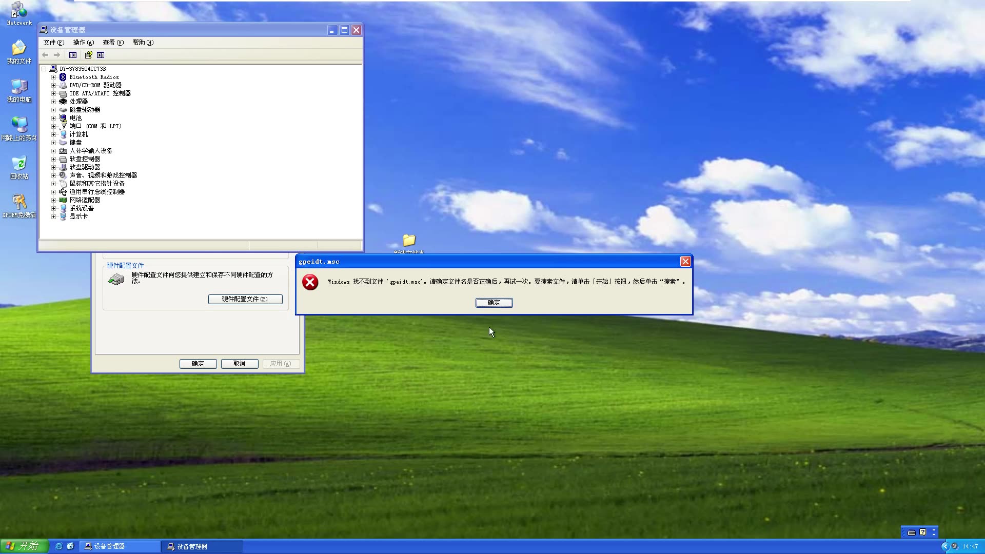The image size is (985, 554).
Task: Select 声音、视频和游戏控制器 tree item
Action: (103, 175)
